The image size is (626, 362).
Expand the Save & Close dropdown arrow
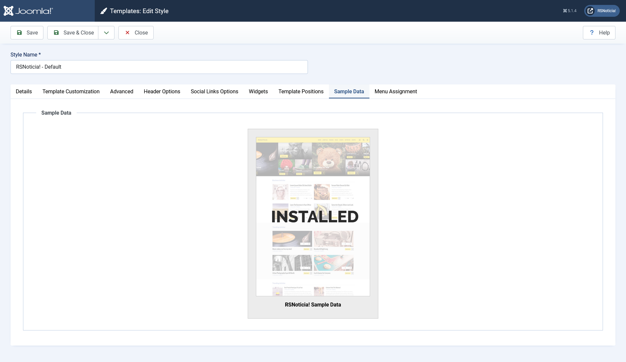pyautogui.click(x=106, y=33)
